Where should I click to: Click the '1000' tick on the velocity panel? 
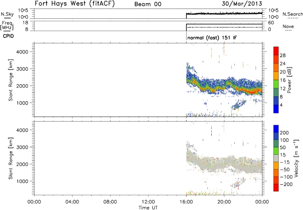(22, 181)
